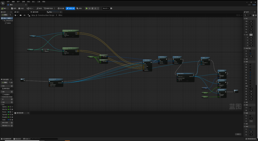Click the green Add button in Components panel
This screenshot has height=141, width=258.
click(x=5, y=15)
